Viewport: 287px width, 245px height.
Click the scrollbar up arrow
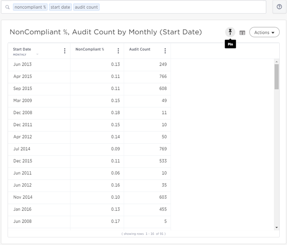tap(276, 61)
